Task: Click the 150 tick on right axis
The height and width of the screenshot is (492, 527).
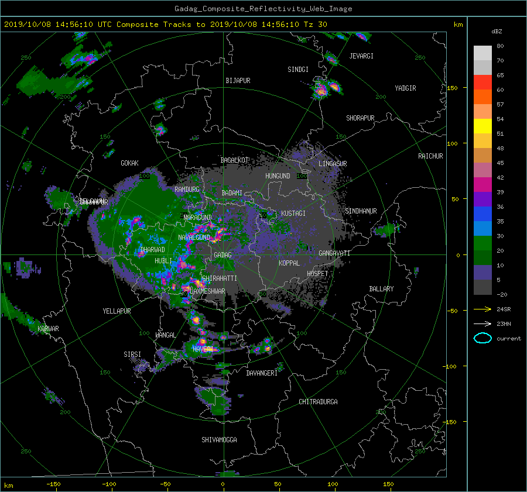Action: coord(453,88)
